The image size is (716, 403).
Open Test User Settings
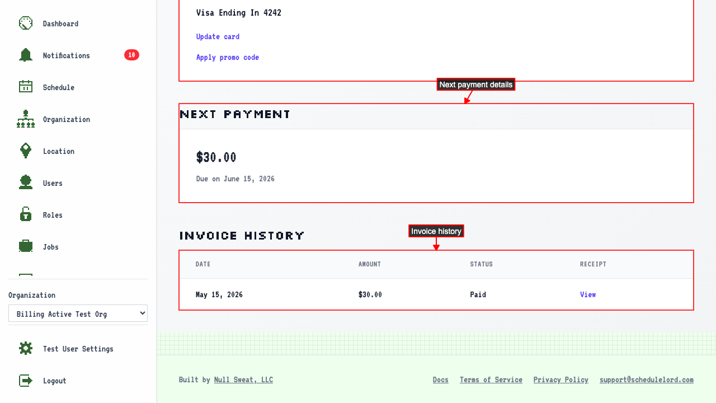78,349
